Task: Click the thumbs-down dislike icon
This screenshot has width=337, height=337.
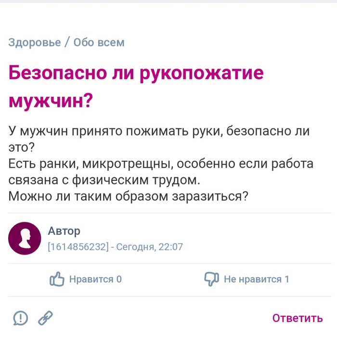Action: pyautogui.click(x=211, y=279)
